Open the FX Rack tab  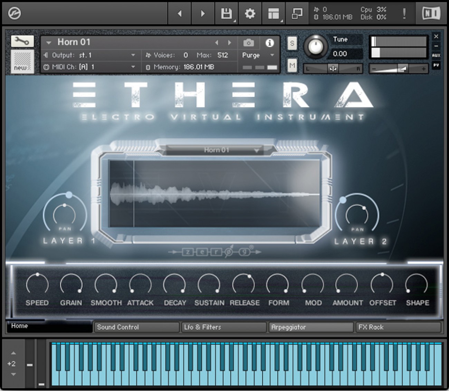398,327
